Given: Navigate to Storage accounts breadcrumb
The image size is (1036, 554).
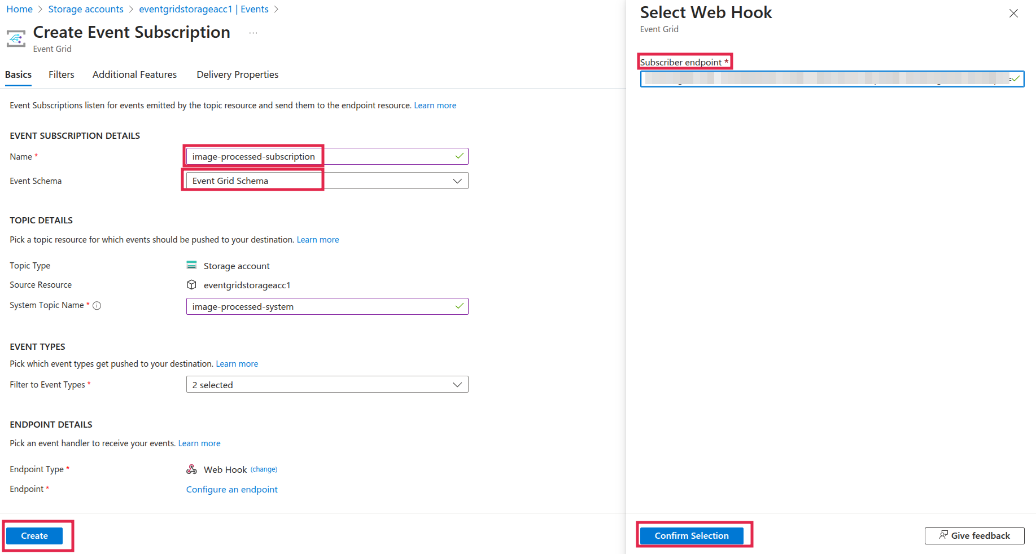Looking at the screenshot, I should [86, 9].
